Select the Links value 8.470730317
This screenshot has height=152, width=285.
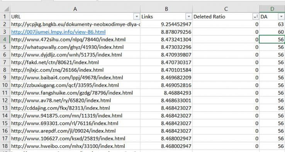click(166, 62)
